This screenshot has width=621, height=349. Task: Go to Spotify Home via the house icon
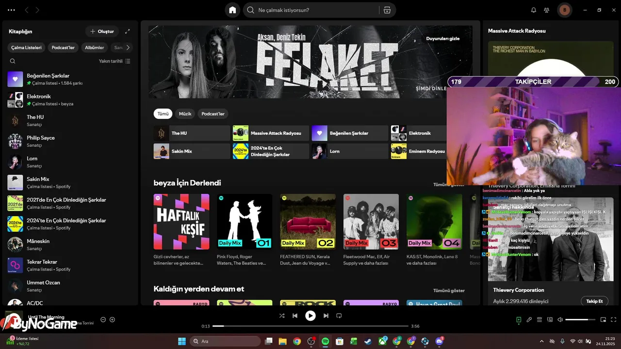coord(232,10)
